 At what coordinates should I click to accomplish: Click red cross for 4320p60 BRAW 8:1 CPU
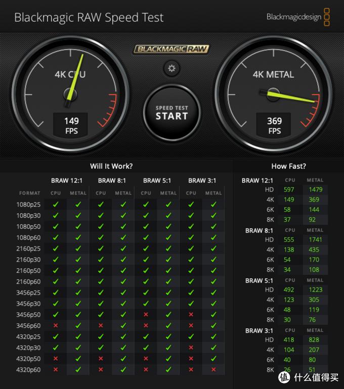coord(101,369)
